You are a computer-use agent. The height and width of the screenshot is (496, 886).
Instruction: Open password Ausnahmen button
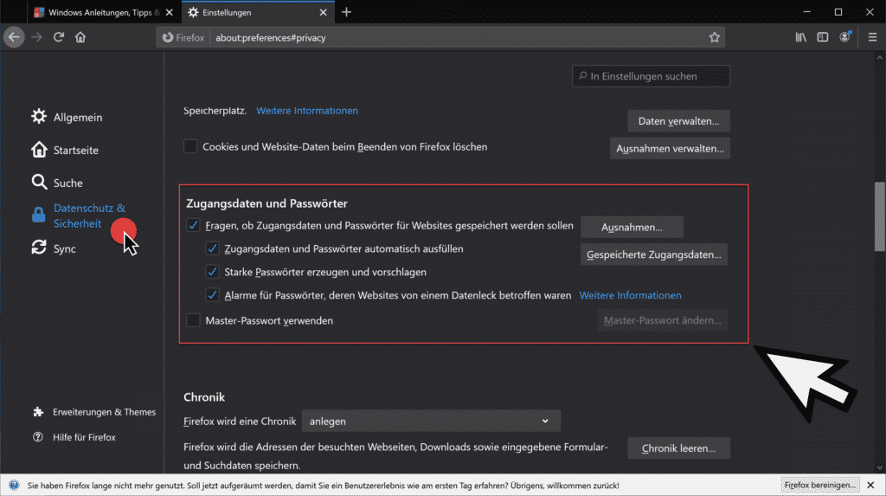pyautogui.click(x=632, y=227)
